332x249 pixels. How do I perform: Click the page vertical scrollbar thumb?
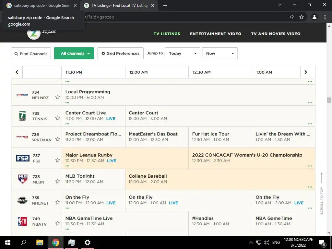tap(329, 100)
